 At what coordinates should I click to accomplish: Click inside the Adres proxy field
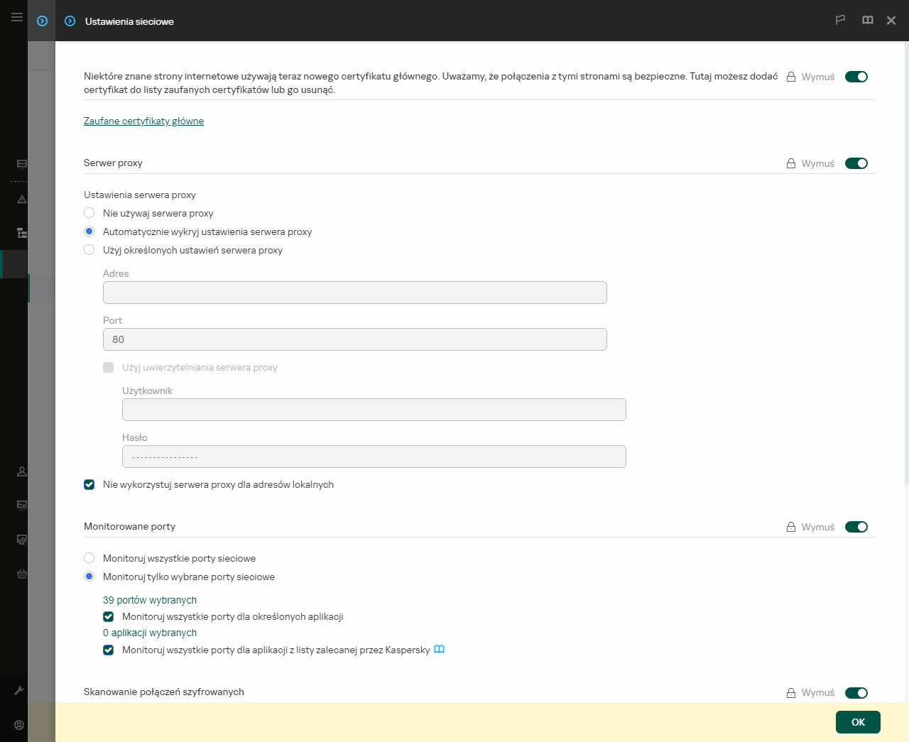point(354,292)
